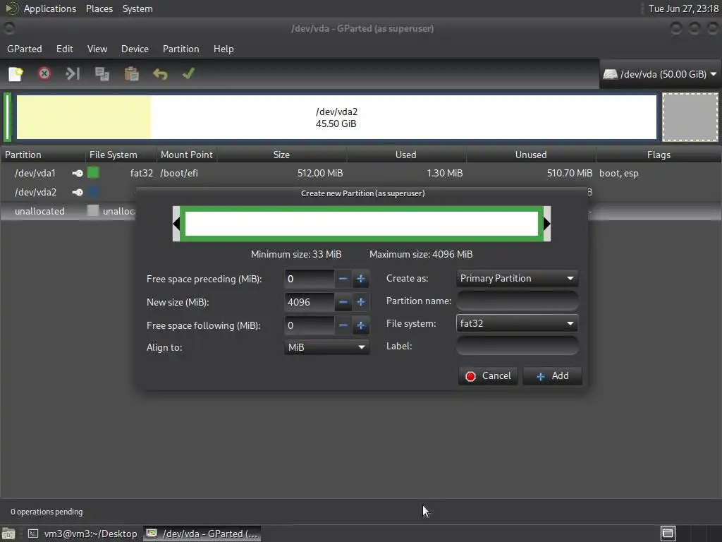Click the File System column header

pyautogui.click(x=121, y=155)
